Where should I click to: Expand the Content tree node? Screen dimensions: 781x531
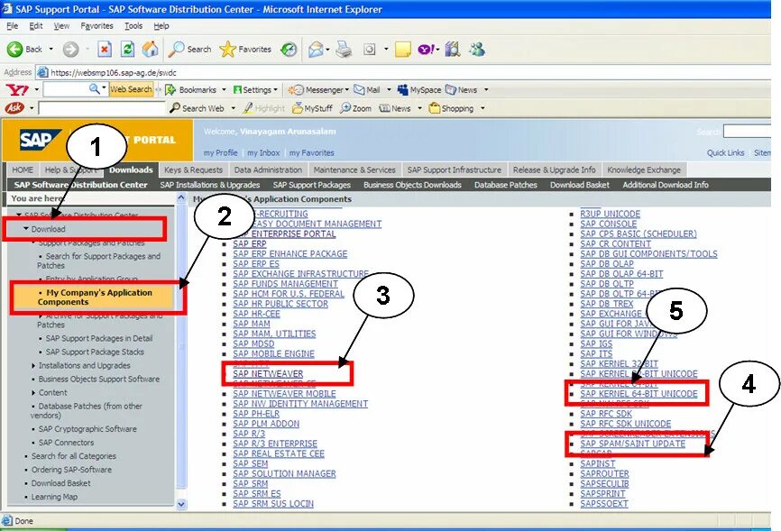pos(33,392)
